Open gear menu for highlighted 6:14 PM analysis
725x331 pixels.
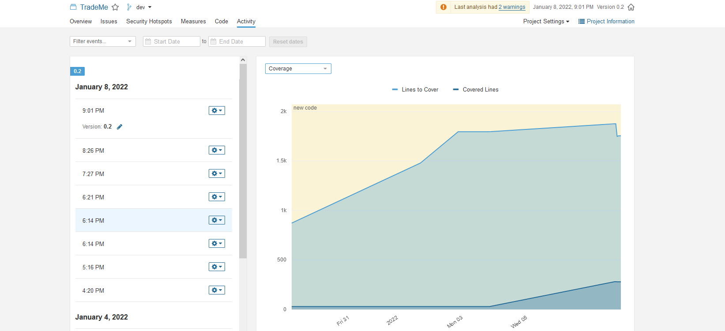[217, 220]
